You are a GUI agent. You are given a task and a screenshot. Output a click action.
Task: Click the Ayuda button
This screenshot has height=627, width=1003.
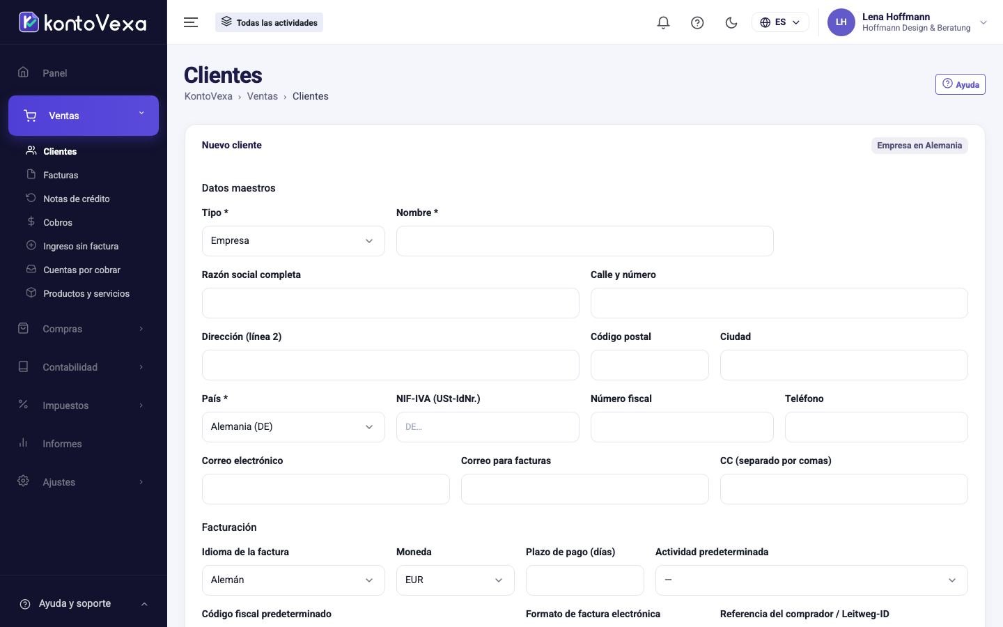coord(960,84)
